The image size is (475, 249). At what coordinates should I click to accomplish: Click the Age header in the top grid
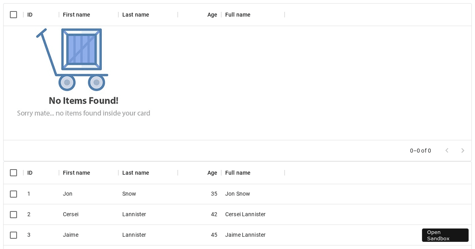coord(212,15)
